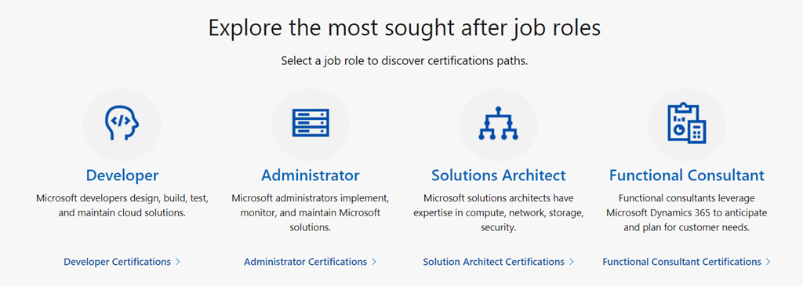Go to Administrator Certifications

305,262
